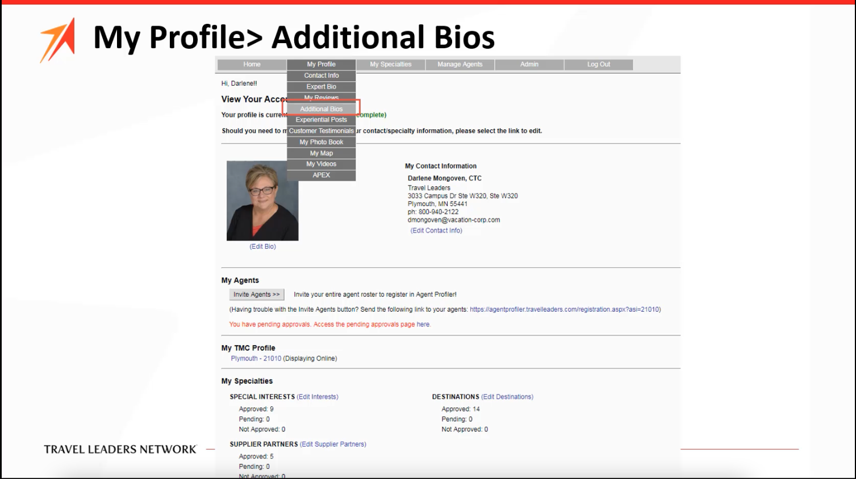Open the Manage Agents menu
Screen dimensions: 856x479
click(x=460, y=65)
